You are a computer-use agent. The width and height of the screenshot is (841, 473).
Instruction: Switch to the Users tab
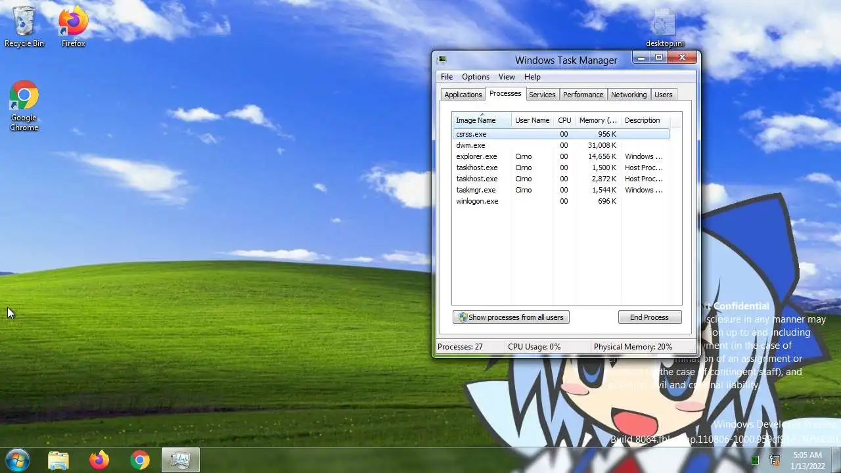(x=664, y=95)
